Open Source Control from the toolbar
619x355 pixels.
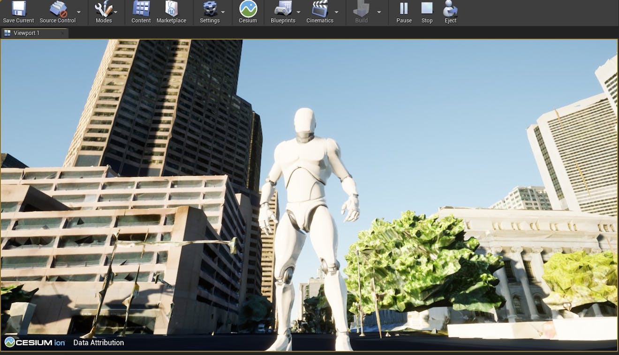(x=58, y=12)
